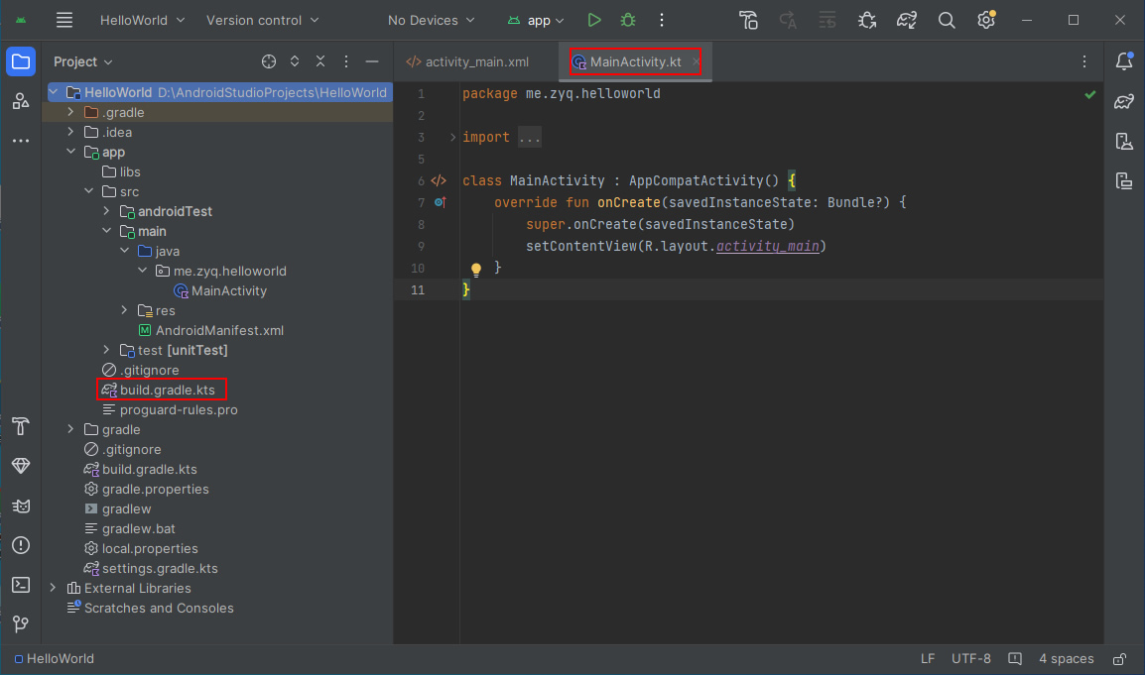The width and height of the screenshot is (1145, 675).
Task: Switch to activity_main.xml tab
Action: pyautogui.click(x=467, y=61)
